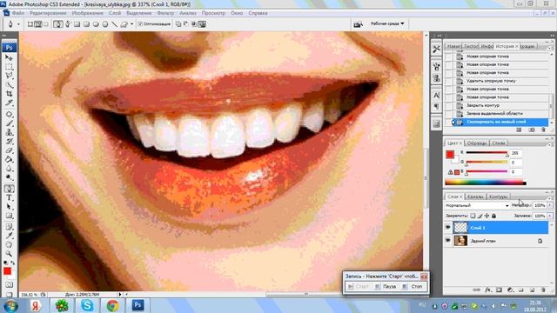Choose Paths mode in options bar
This screenshot has width=557, height=313.
38,24
